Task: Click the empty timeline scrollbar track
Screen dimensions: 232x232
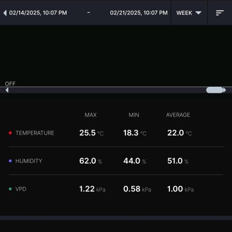Action: [x=107, y=90]
